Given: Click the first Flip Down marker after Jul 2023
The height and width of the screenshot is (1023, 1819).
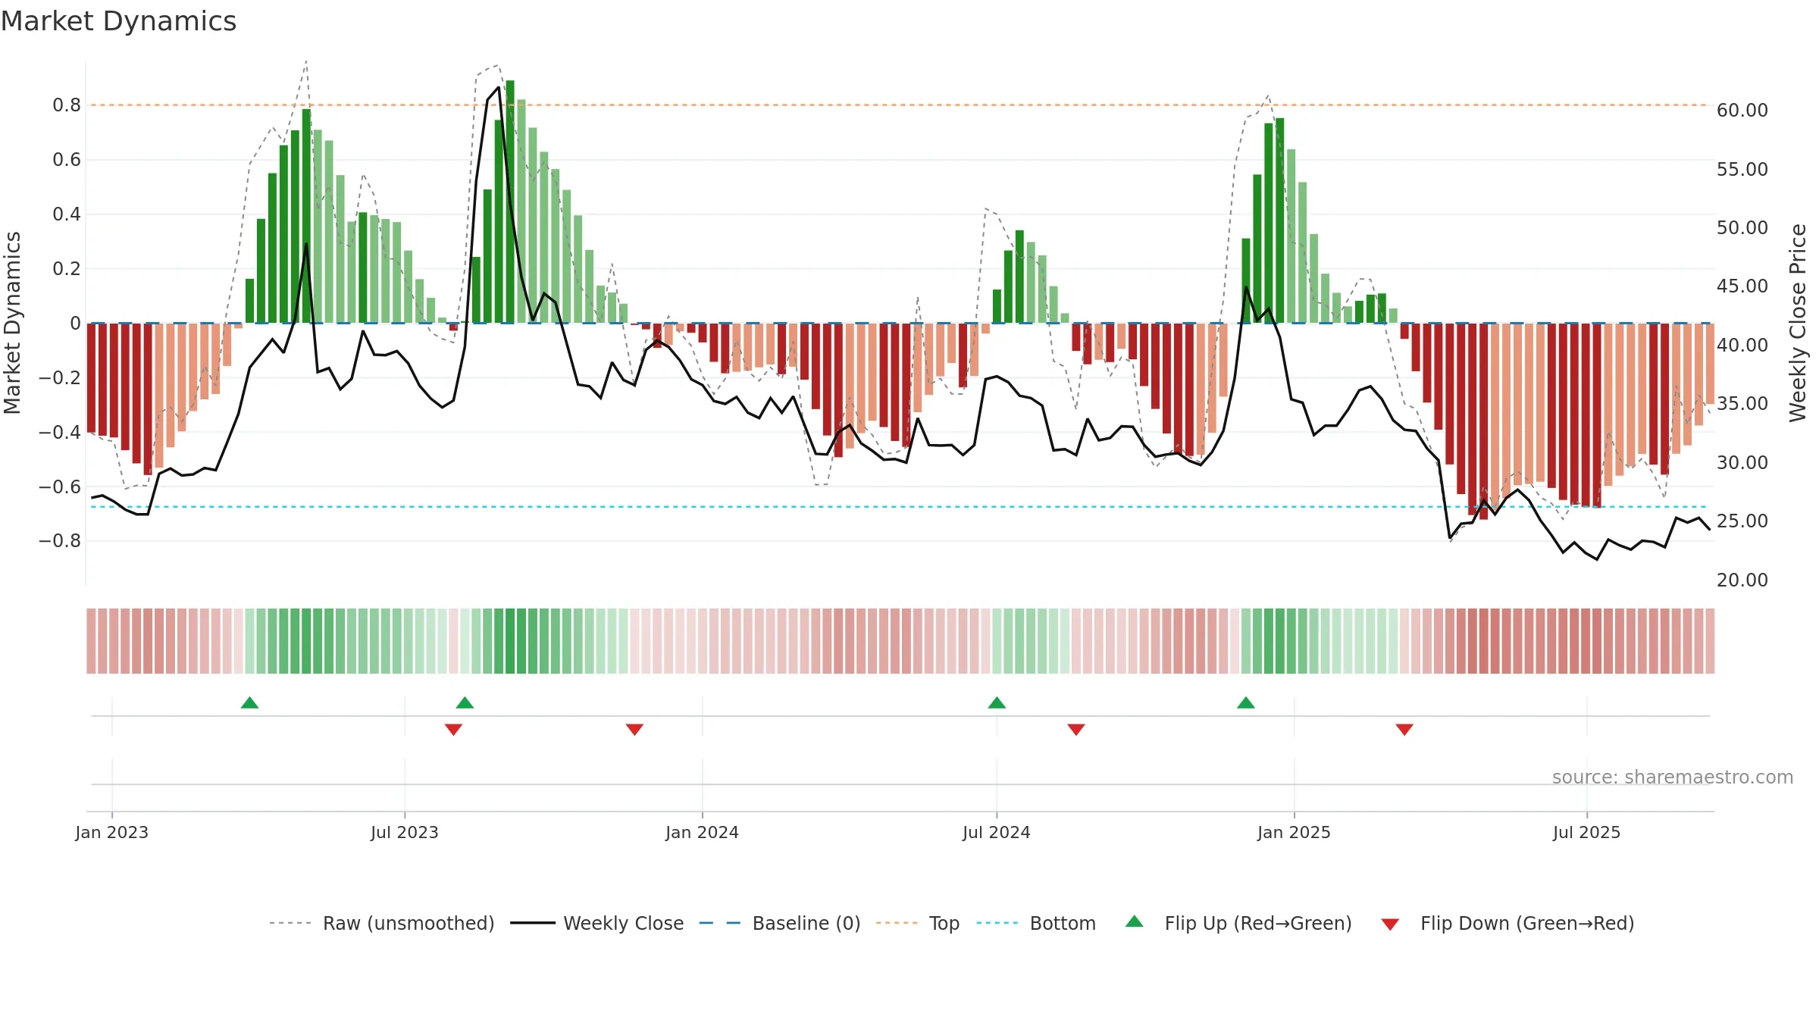Looking at the screenshot, I should (453, 730).
